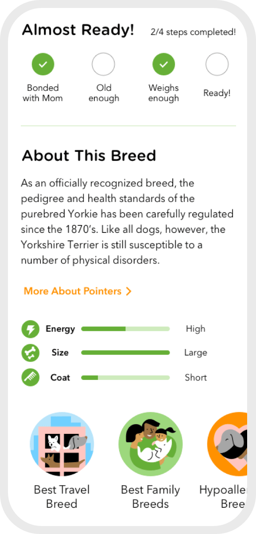Screen dimensions: 256x534
Task: Click the Coat comb icon
Action: point(30,377)
